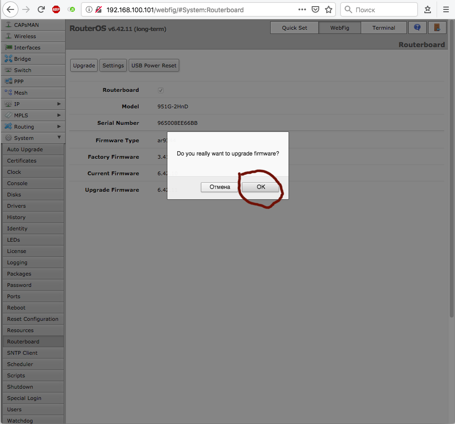Click the logout door icon
This screenshot has width=455, height=424.
[437, 27]
